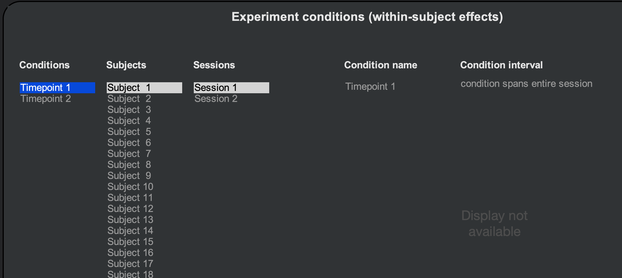The width and height of the screenshot is (622, 278).
Task: Select Timepoint 2 condition
Action: tap(46, 99)
